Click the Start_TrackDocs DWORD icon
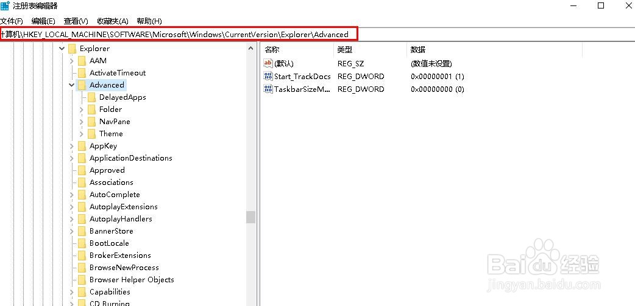Image resolution: width=635 pixels, height=306 pixels. coord(268,76)
